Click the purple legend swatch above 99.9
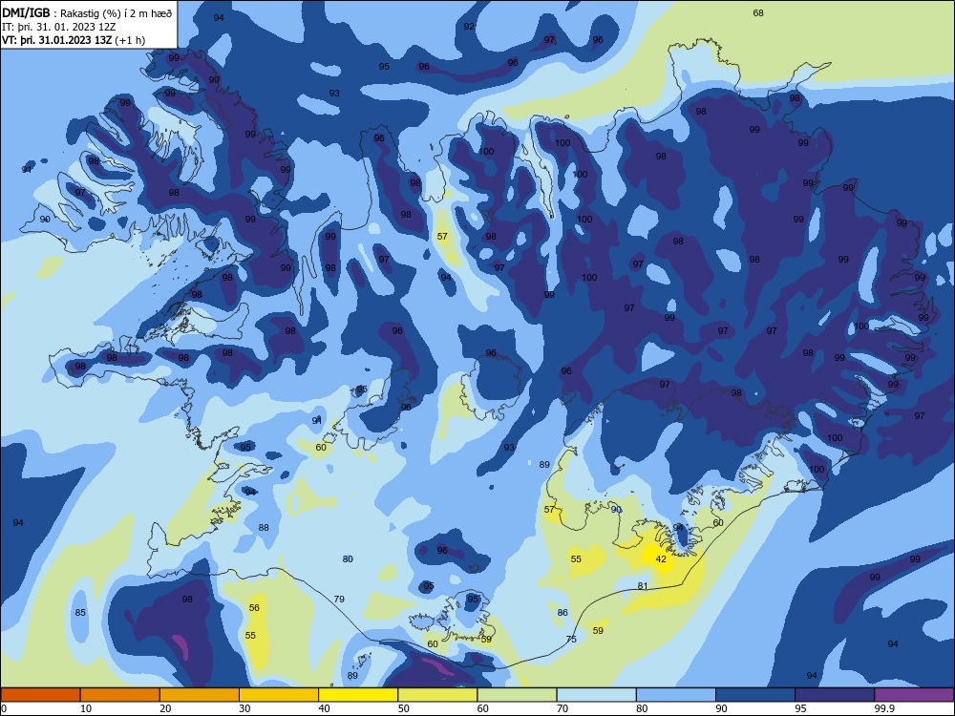Viewport: 955px width, 716px height. click(914, 695)
